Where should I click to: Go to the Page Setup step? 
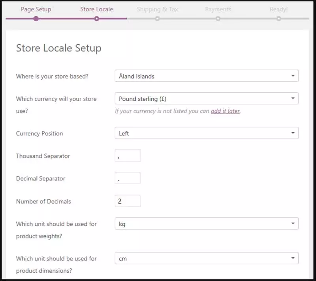pyautogui.click(x=36, y=9)
